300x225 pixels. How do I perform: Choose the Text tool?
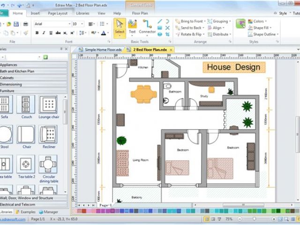[x=132, y=27]
